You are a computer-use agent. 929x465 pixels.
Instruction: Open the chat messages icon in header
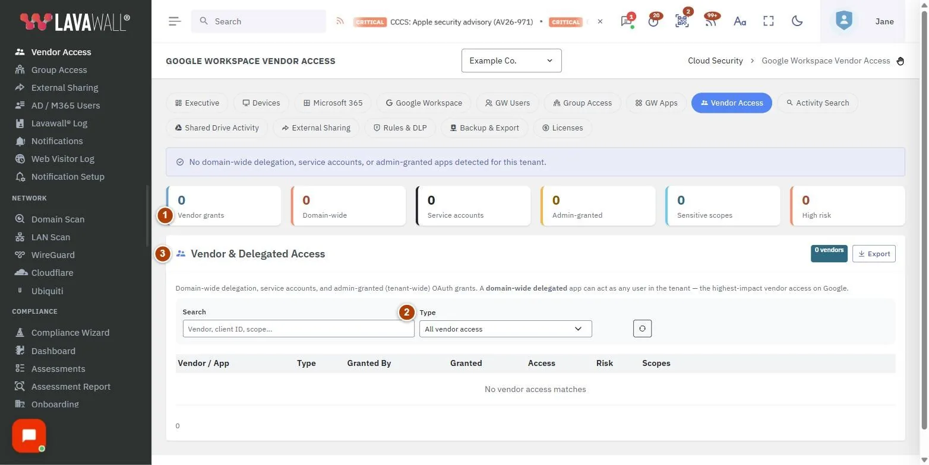point(626,21)
